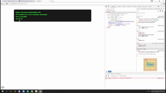This screenshot has width=166, height=93.
Task: Click the animation controls icon in Styles
Action: [163, 11]
